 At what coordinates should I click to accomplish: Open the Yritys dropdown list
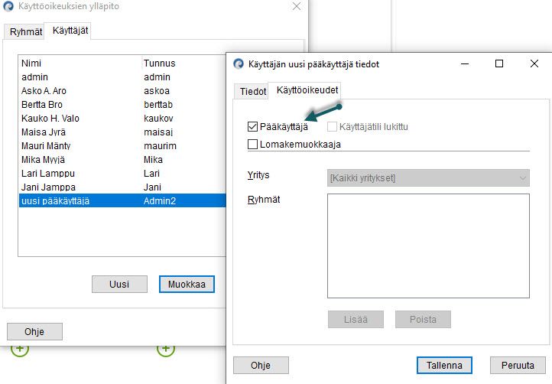point(428,178)
